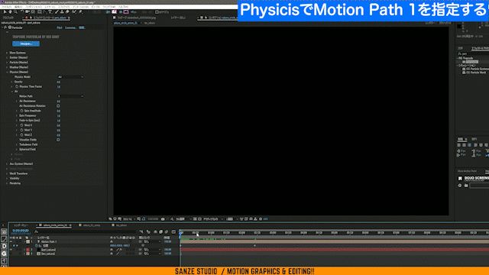Expand the Rendering group
The width and height of the screenshot is (489, 275).
click(x=7, y=183)
